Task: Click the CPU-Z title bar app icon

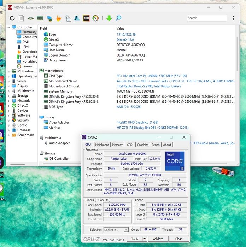Action: [x=84, y=137]
